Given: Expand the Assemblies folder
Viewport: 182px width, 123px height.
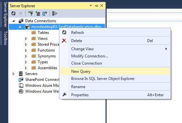Looking at the screenshot, I should click(x=26, y=68).
